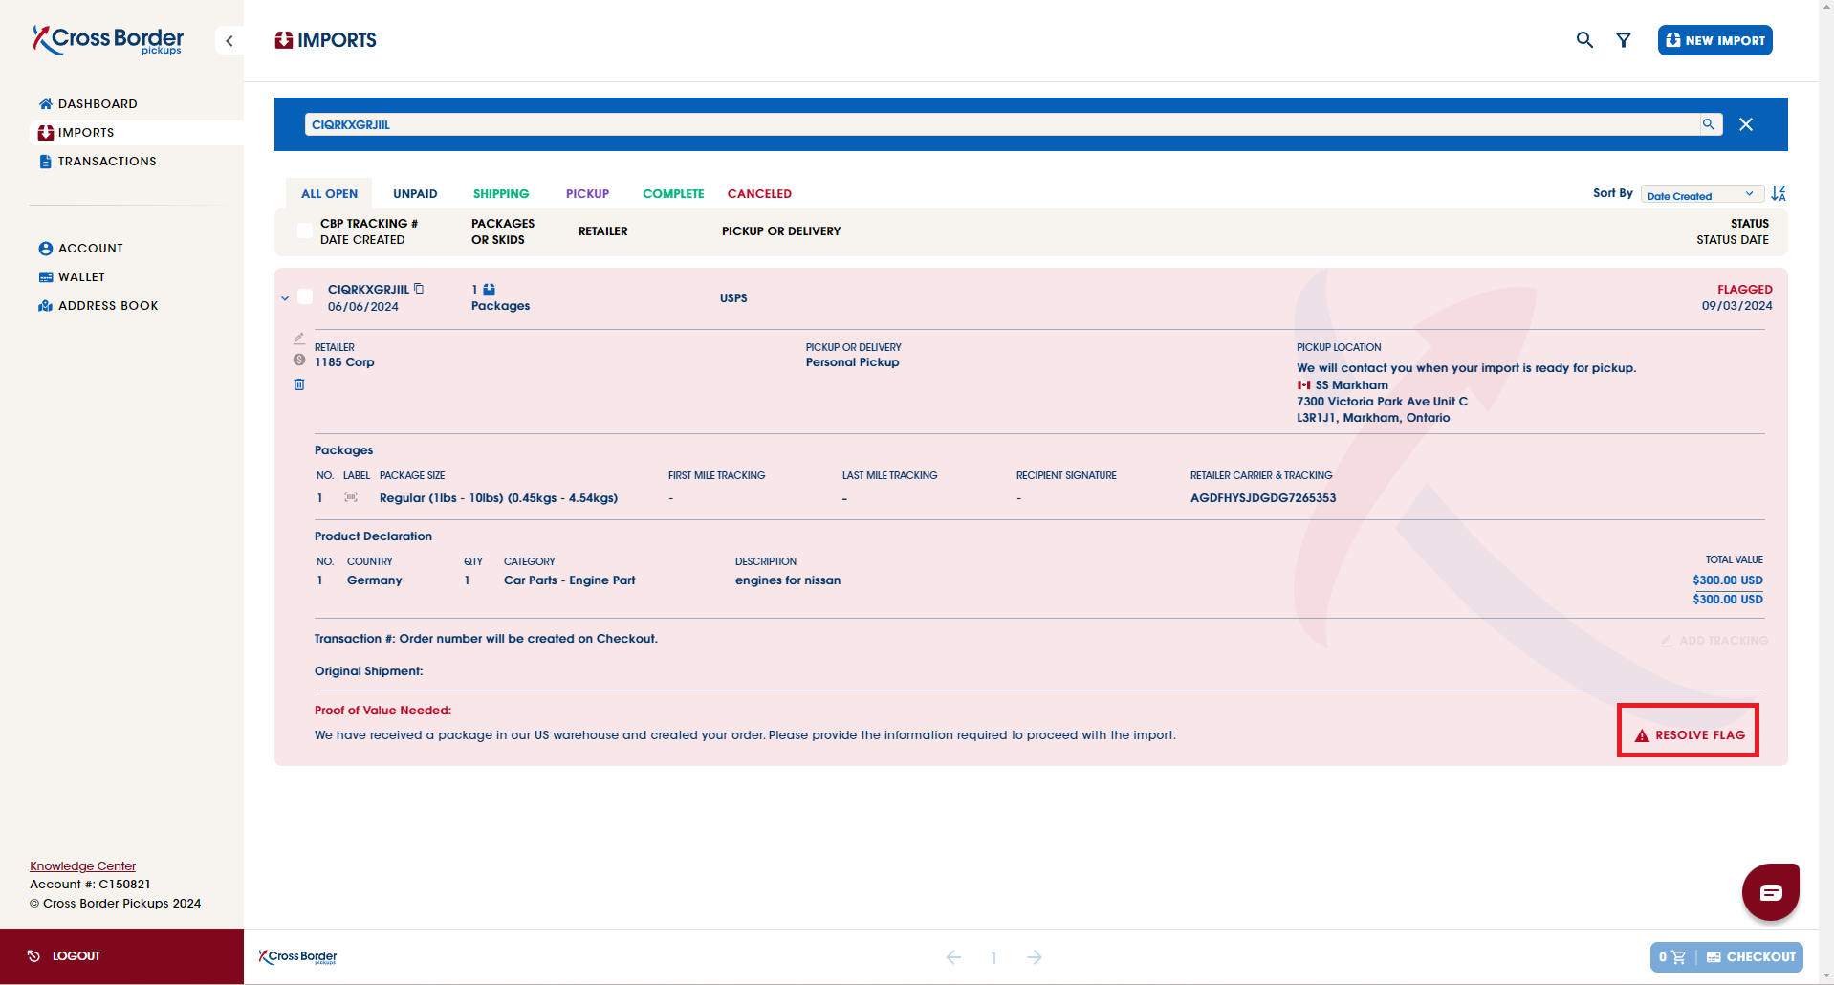The width and height of the screenshot is (1834, 985).
Task: Click the RESOLVE FLAG button
Action: coord(1689,735)
